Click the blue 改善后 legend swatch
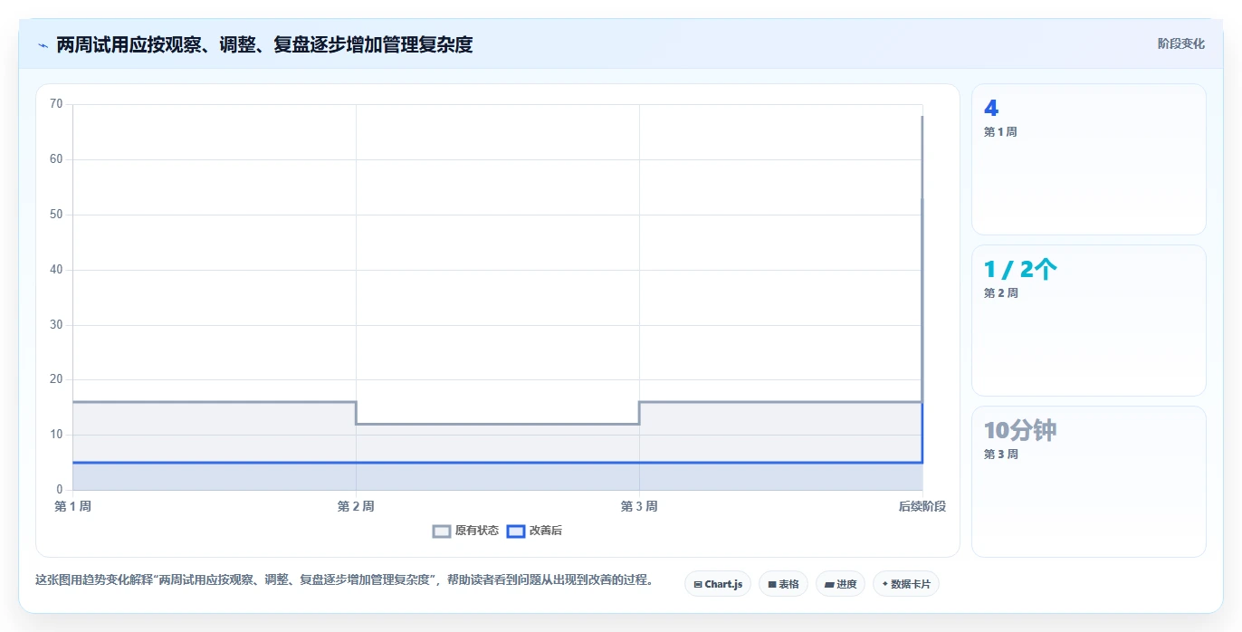Viewport: 1242px width, 632px height. [x=516, y=531]
